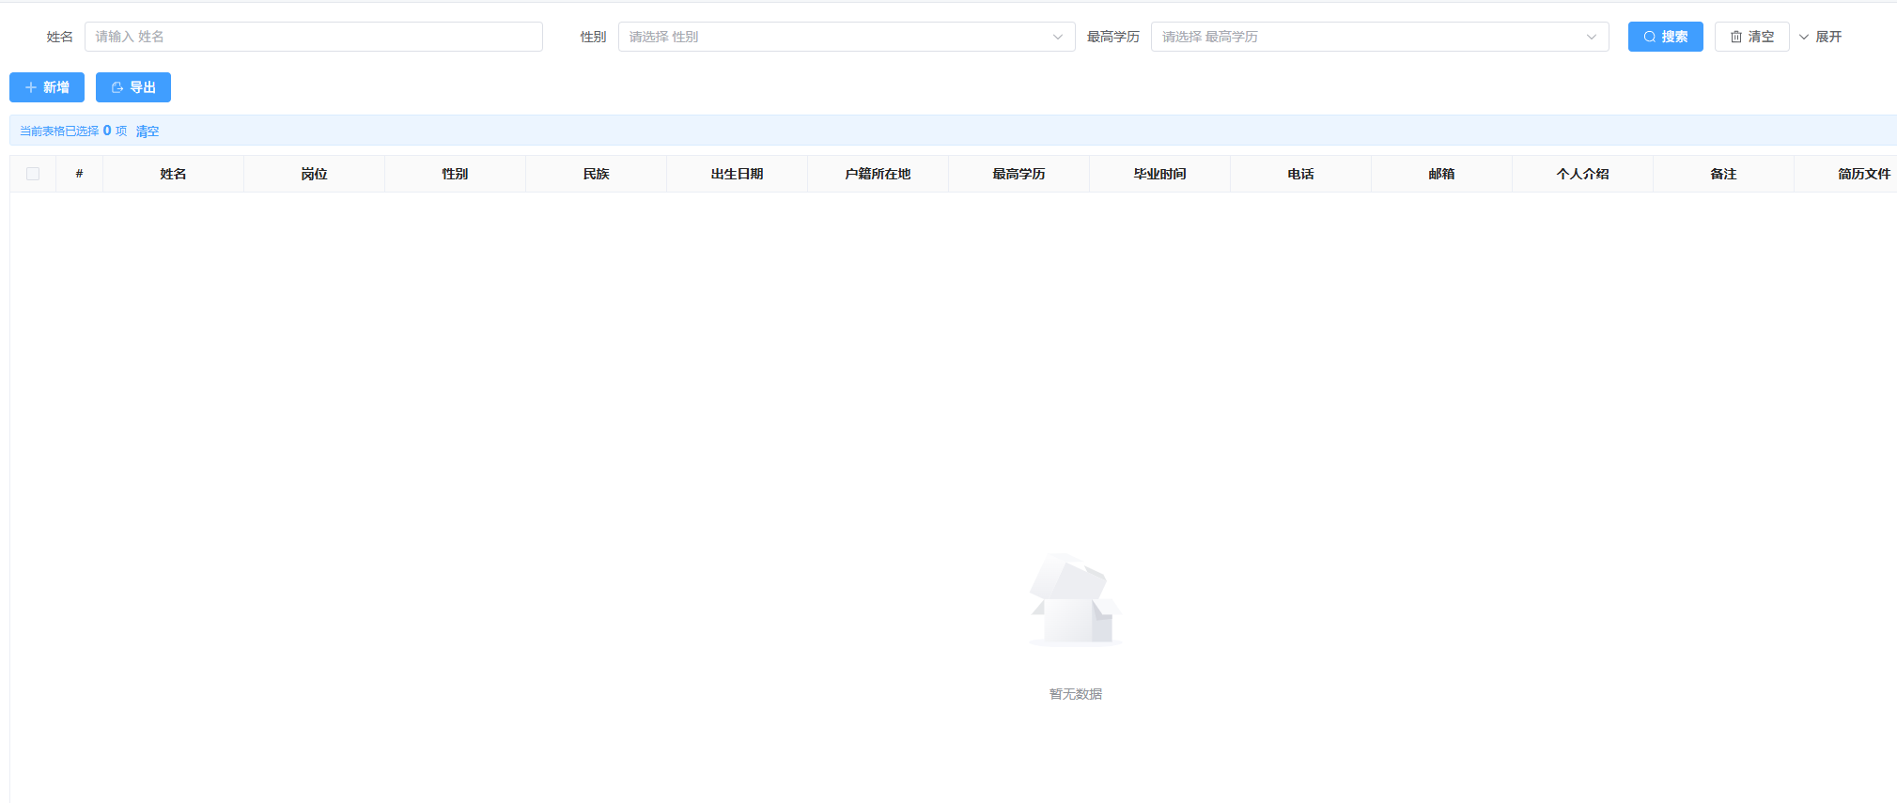Toggle the select-all checkbox in table header
Image resolution: width=1897 pixels, height=803 pixels.
pos(33,174)
